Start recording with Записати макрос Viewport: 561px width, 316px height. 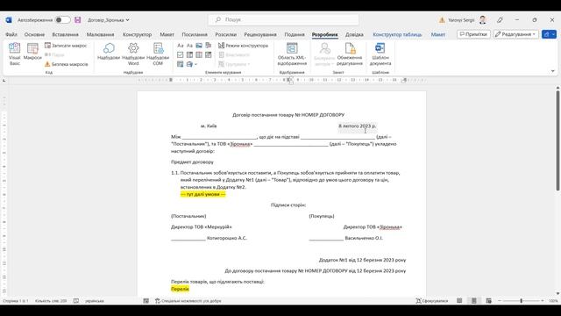click(x=66, y=46)
